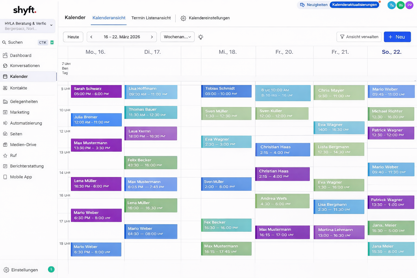Open Konversationen in the sidebar

25,66
